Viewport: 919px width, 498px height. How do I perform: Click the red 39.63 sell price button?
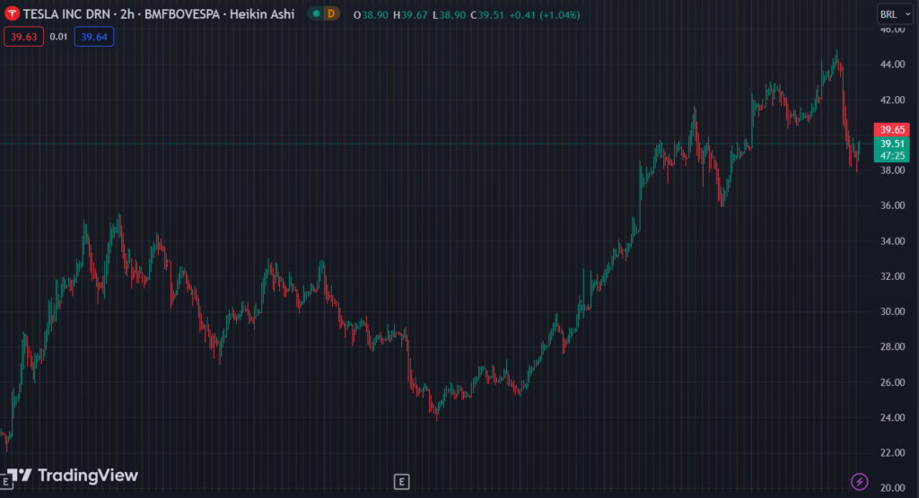(23, 37)
